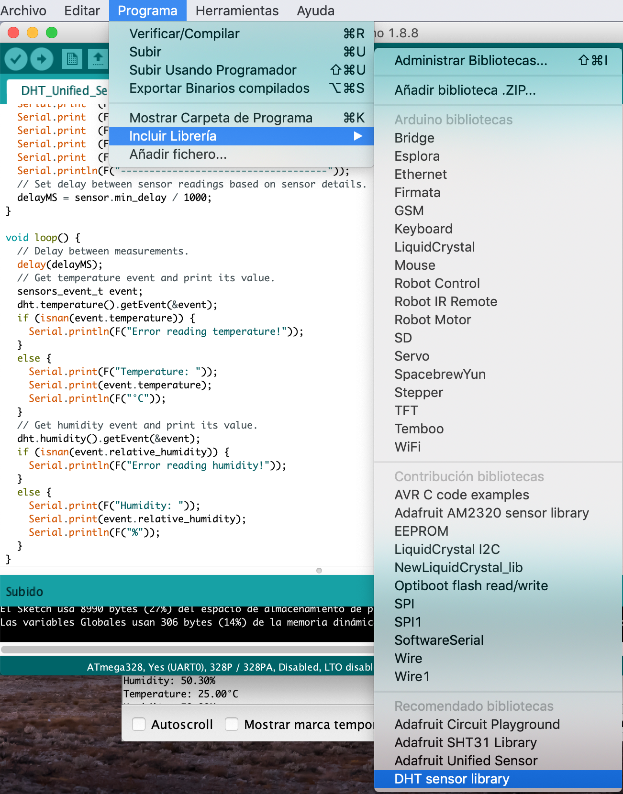Viewport: 623px width, 794px height.
Task: Click the 'delayMS = sensor.min_delay / 1000;' line
Action: 114,198
